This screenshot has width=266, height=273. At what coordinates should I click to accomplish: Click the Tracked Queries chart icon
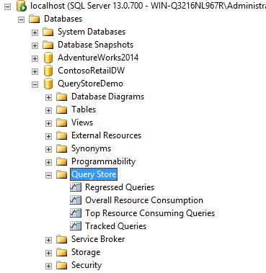(x=76, y=226)
